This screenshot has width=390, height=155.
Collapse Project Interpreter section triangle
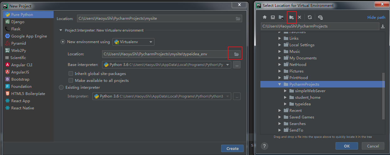pos(61,31)
